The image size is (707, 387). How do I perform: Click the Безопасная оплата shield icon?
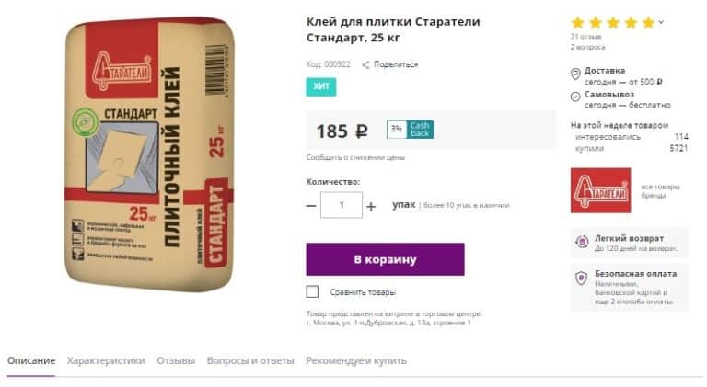coord(582,279)
